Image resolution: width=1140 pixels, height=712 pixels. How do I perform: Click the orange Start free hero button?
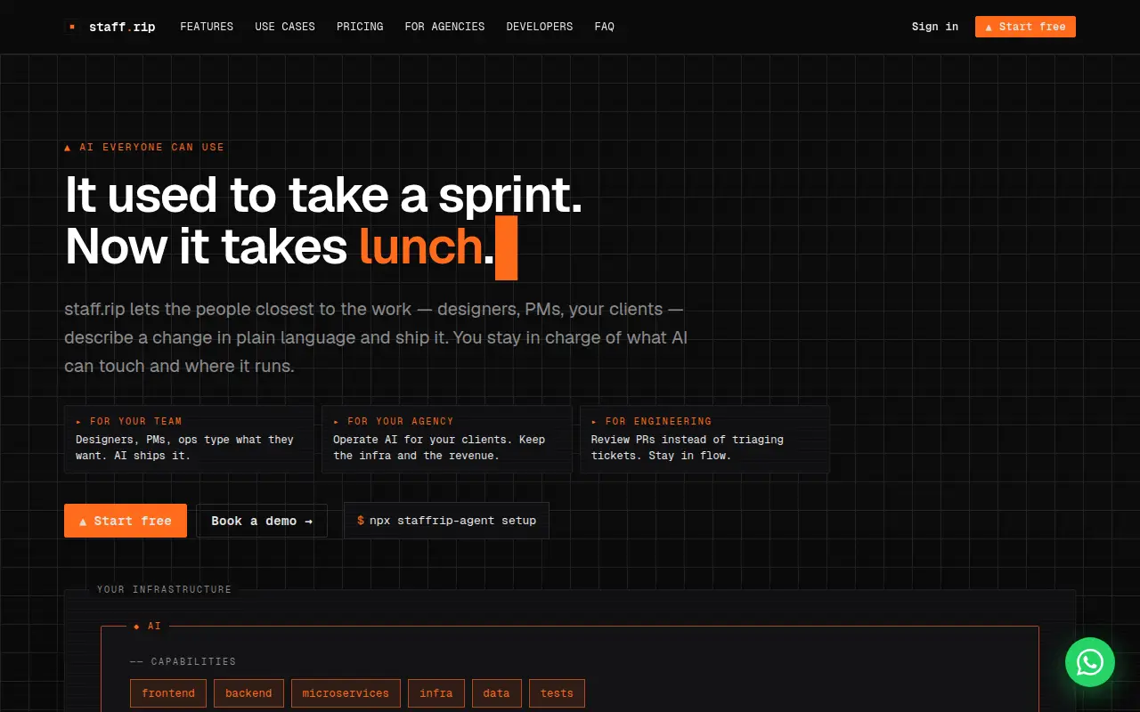(x=126, y=521)
